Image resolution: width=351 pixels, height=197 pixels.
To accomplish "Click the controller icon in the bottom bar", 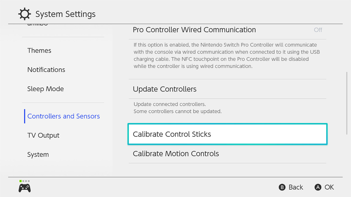I will pos(25,187).
